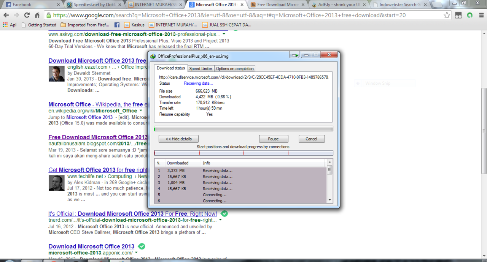The image size is (487, 262).
Task: Open the Getting Started bookmark
Action: pyautogui.click(x=39, y=25)
